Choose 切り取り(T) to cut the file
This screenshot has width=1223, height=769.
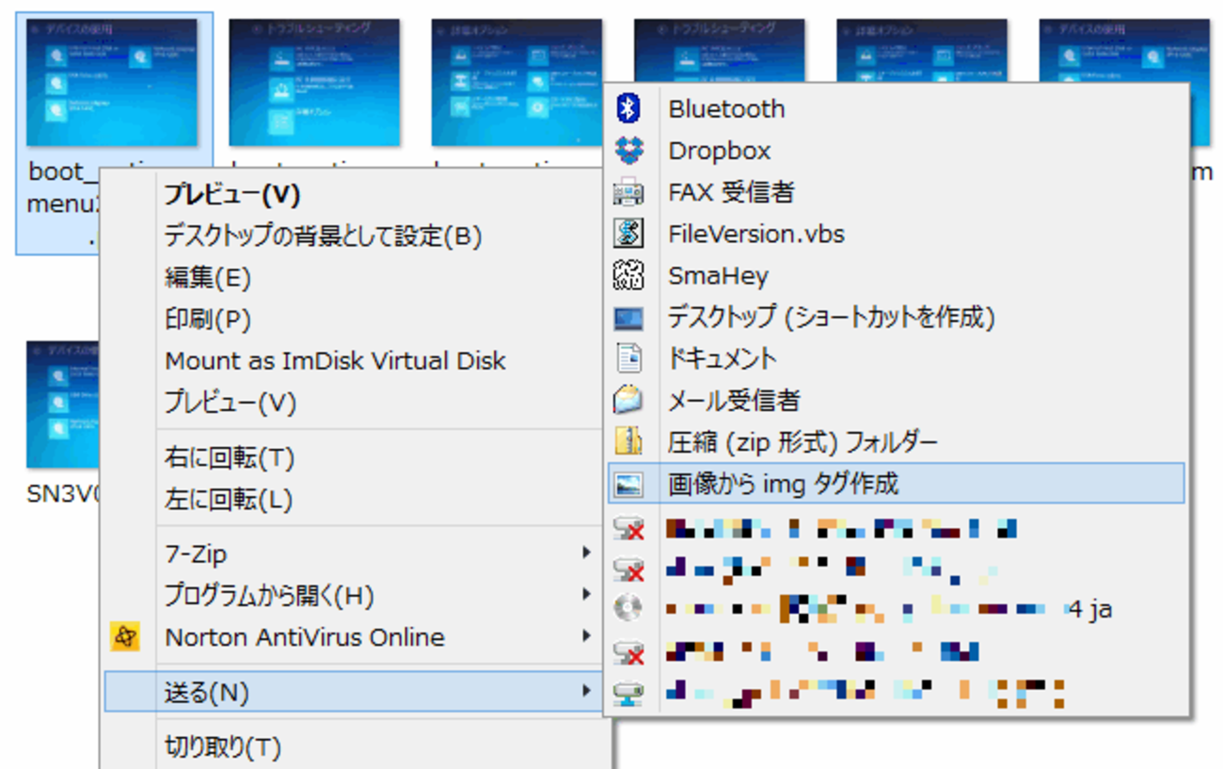point(223,747)
